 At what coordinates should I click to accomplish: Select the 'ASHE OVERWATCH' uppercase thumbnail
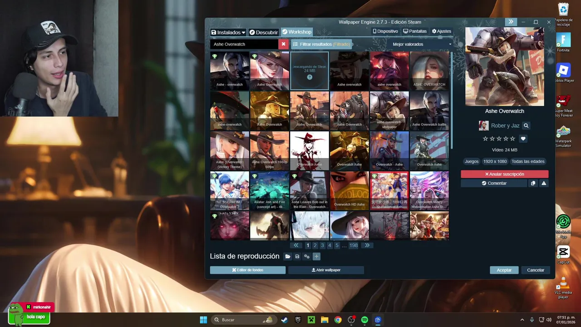coord(429,71)
